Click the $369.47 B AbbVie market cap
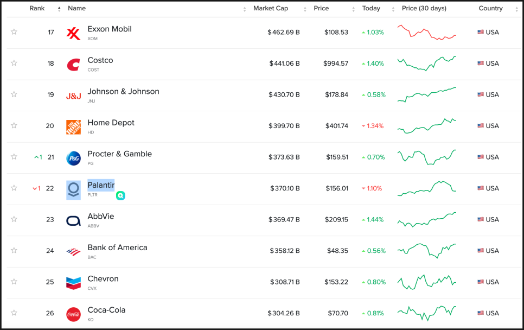524x330 pixels. (284, 219)
